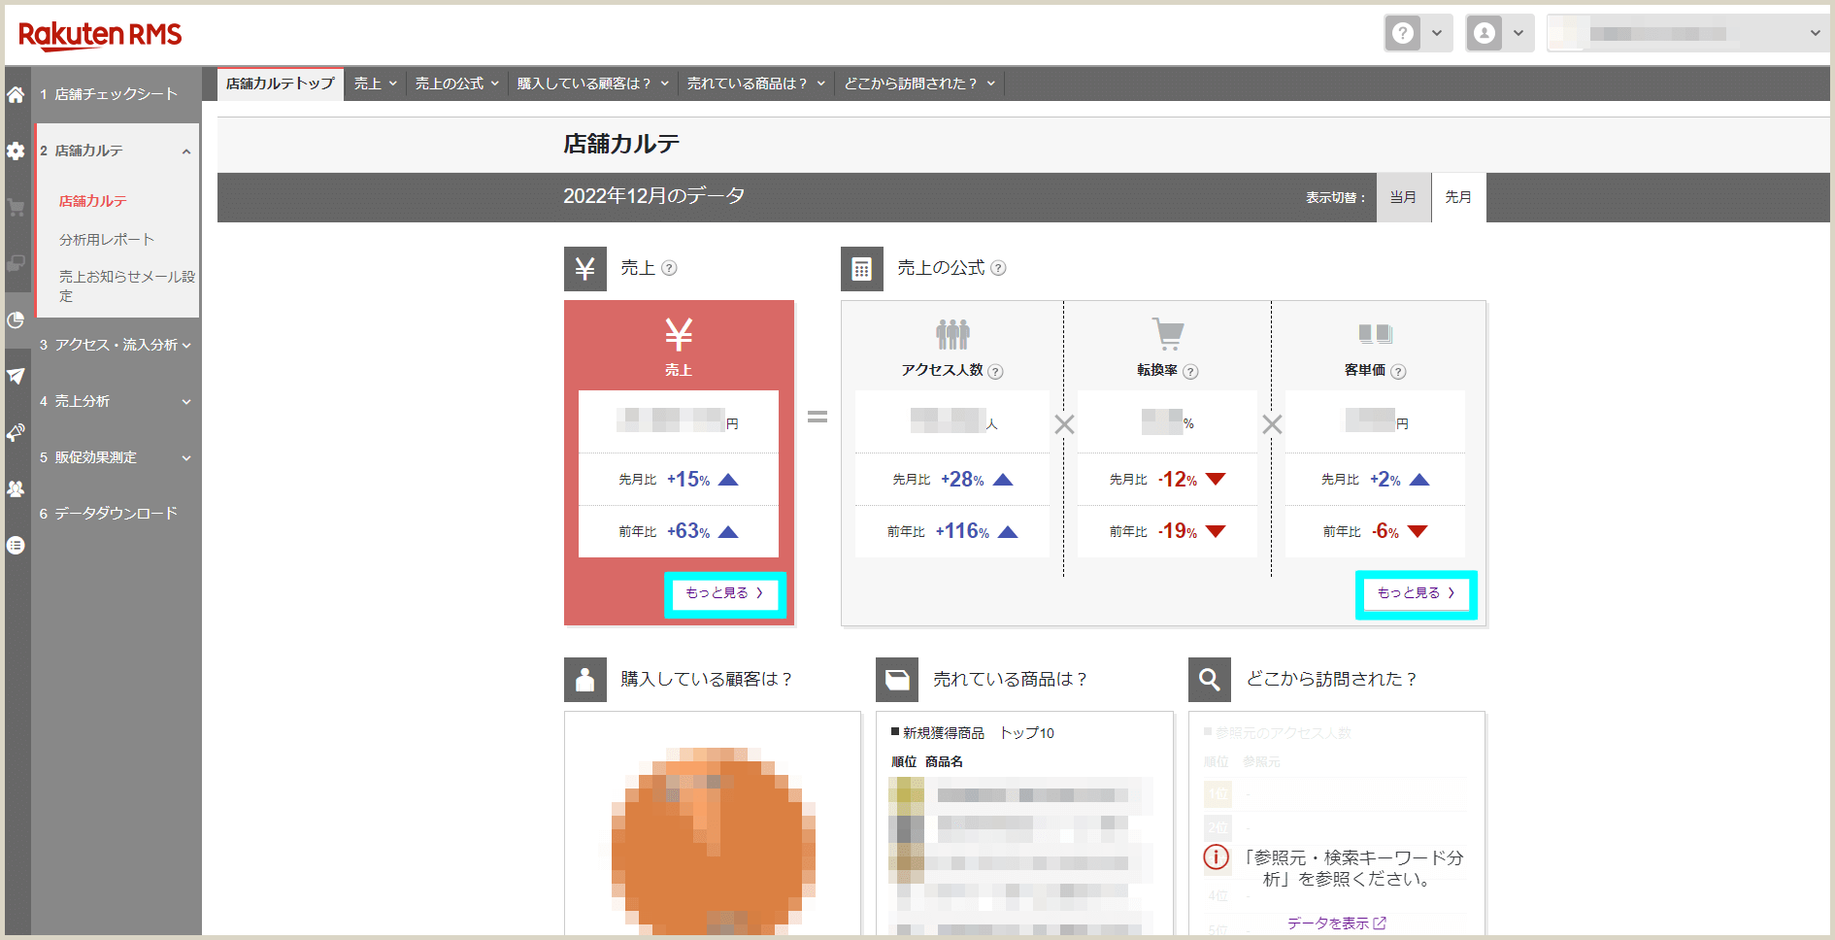Collapse the 店舗カルテ sidebar section
This screenshot has width=1835, height=940.
click(x=186, y=151)
